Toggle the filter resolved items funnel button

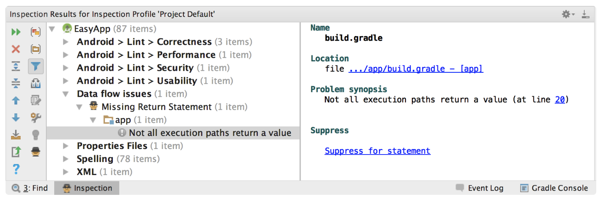pos(36,66)
